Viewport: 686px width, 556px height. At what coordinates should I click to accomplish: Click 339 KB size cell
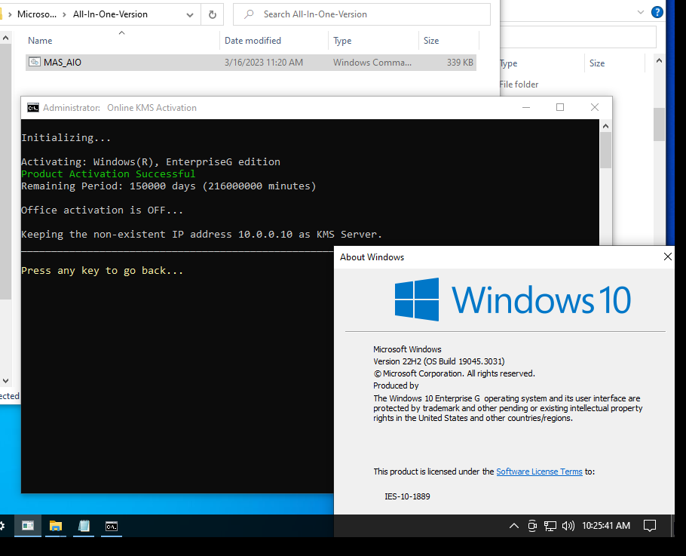[460, 62]
